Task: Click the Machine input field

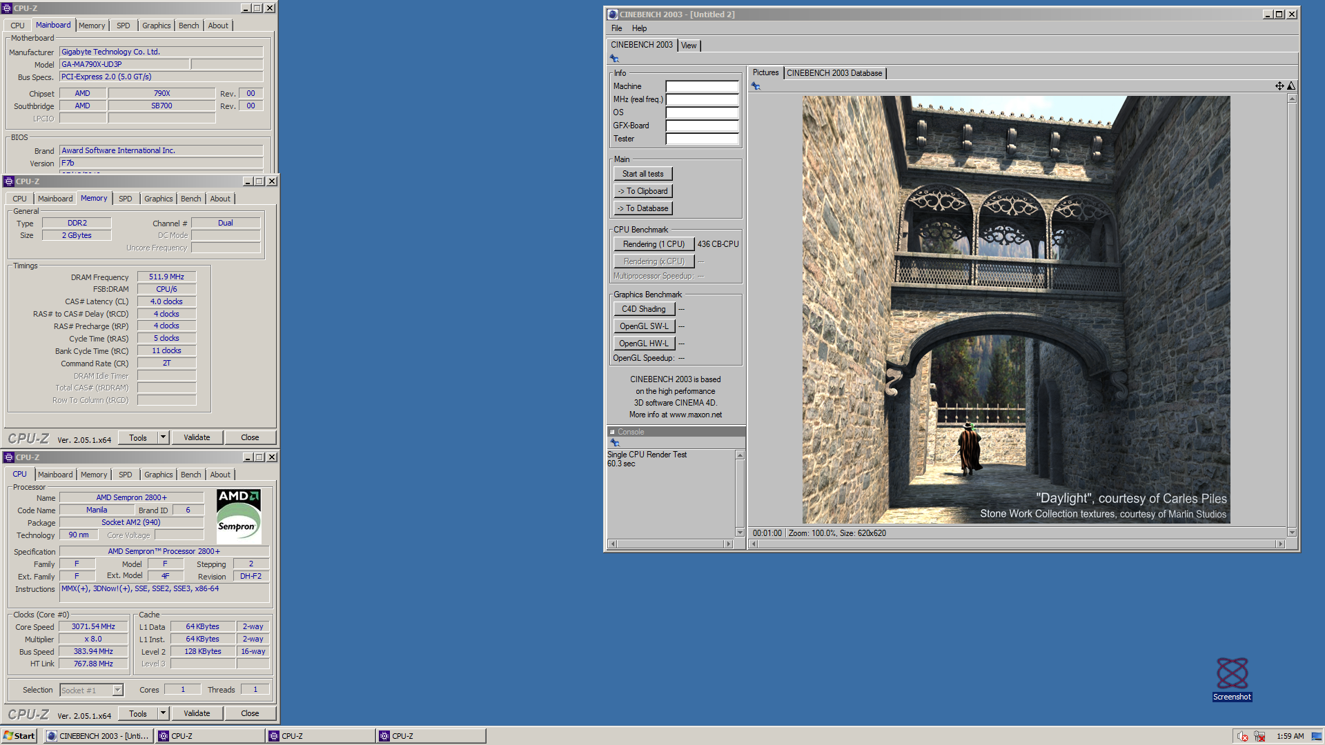Action: 702,87
